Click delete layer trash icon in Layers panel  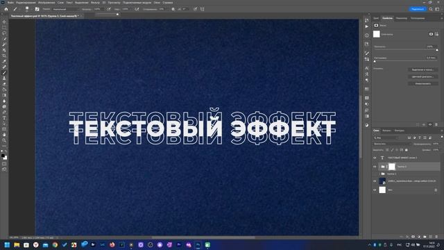(x=436, y=236)
